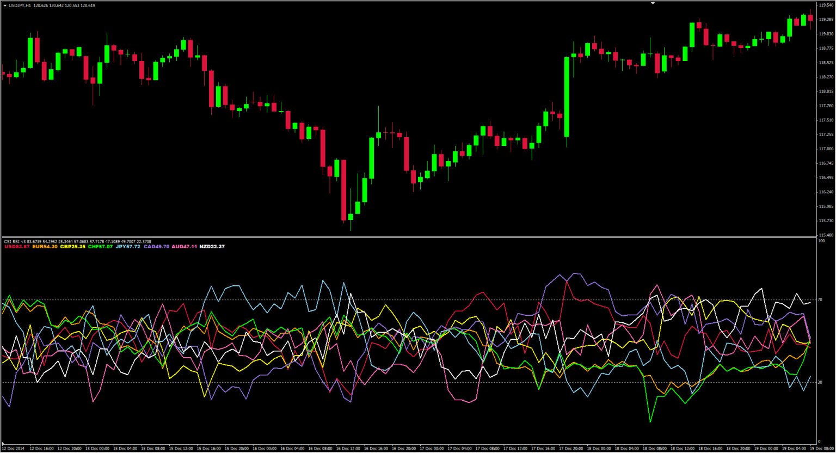The height and width of the screenshot is (453, 836).
Task: Toggle the JPY57.72 indicator line label
Action: pos(128,246)
